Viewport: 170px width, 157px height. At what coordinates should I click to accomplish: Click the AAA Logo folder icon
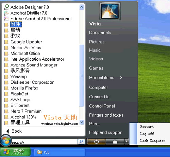point(6,100)
